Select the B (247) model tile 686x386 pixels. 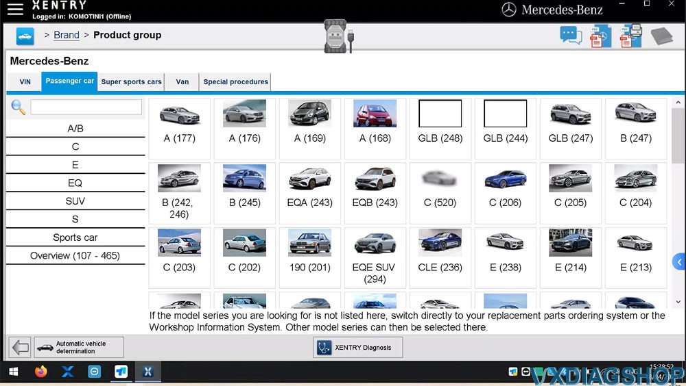click(x=636, y=129)
